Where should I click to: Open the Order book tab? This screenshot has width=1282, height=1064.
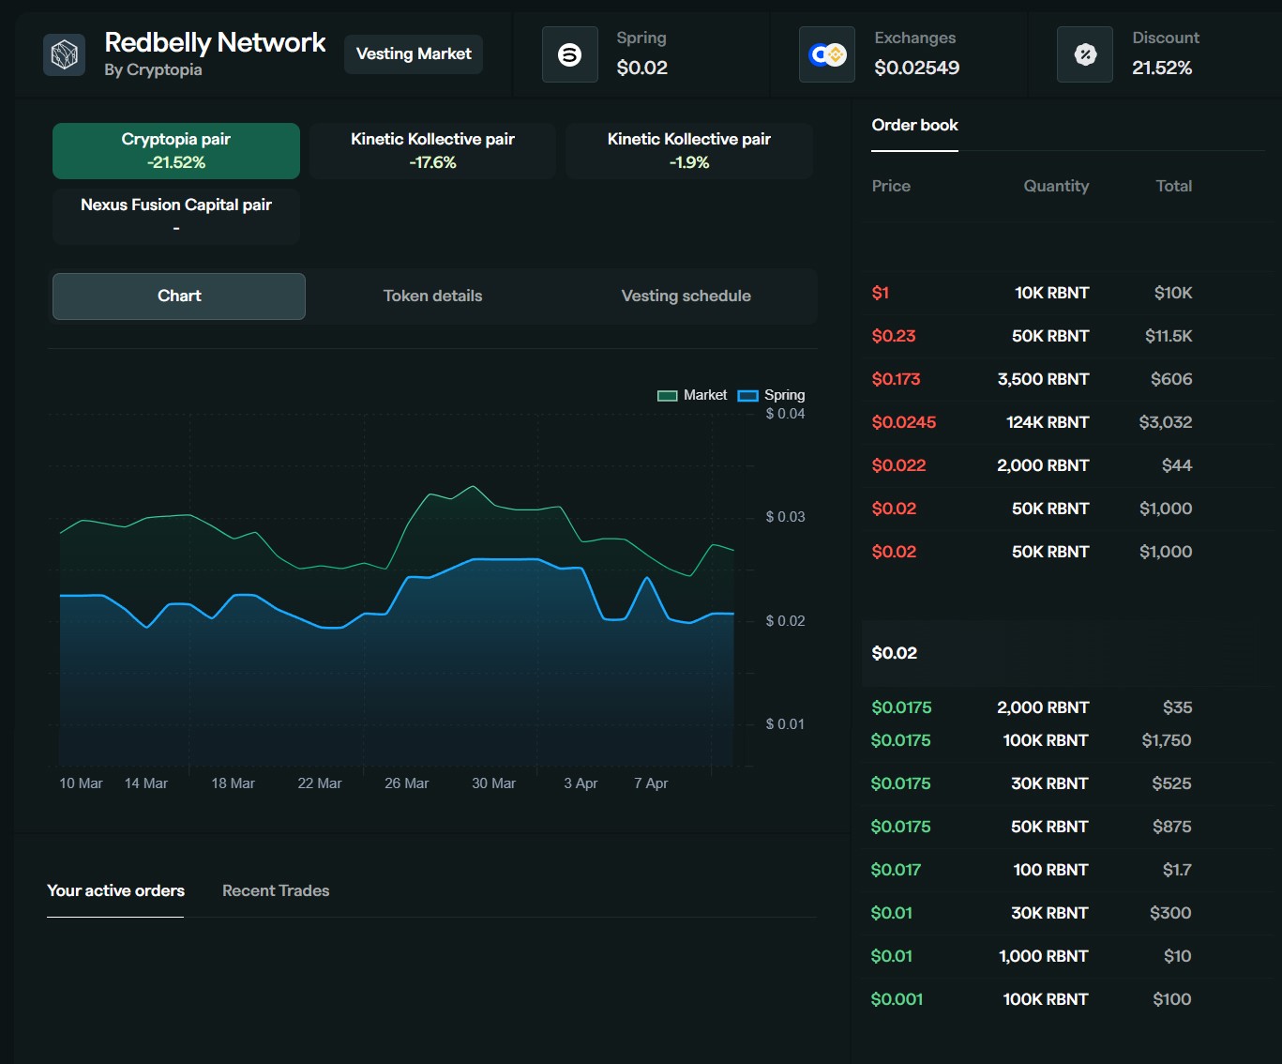[x=914, y=126]
